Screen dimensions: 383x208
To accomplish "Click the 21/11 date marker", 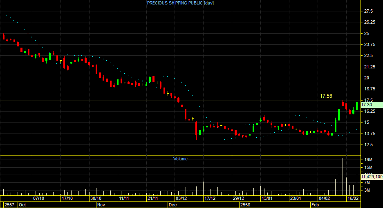I will (152, 199).
